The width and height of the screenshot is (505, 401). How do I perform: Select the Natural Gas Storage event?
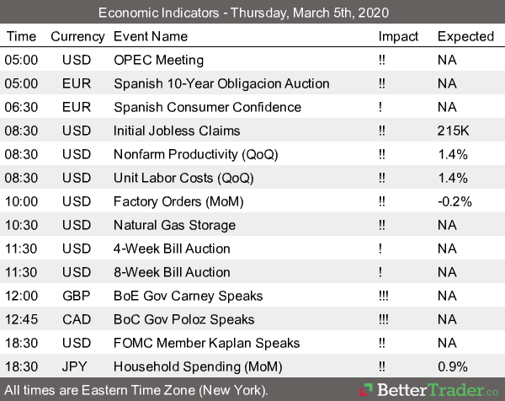pyautogui.click(x=175, y=225)
